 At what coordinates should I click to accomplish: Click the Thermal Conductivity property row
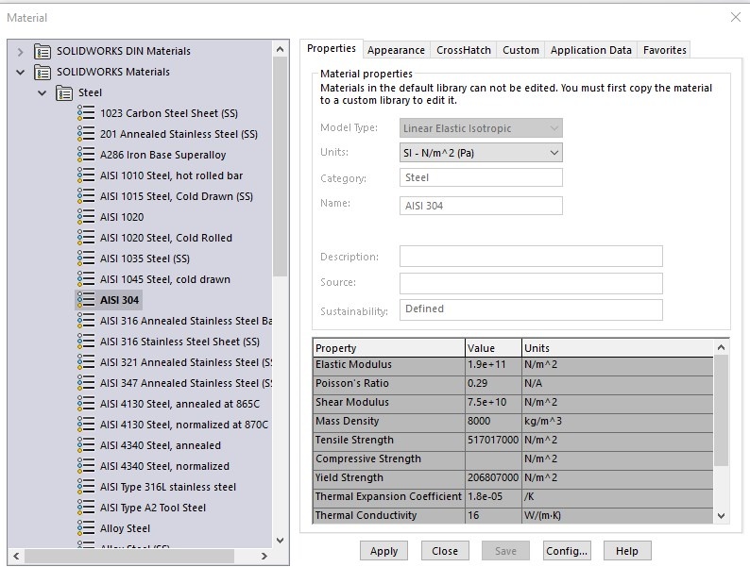pos(513,515)
